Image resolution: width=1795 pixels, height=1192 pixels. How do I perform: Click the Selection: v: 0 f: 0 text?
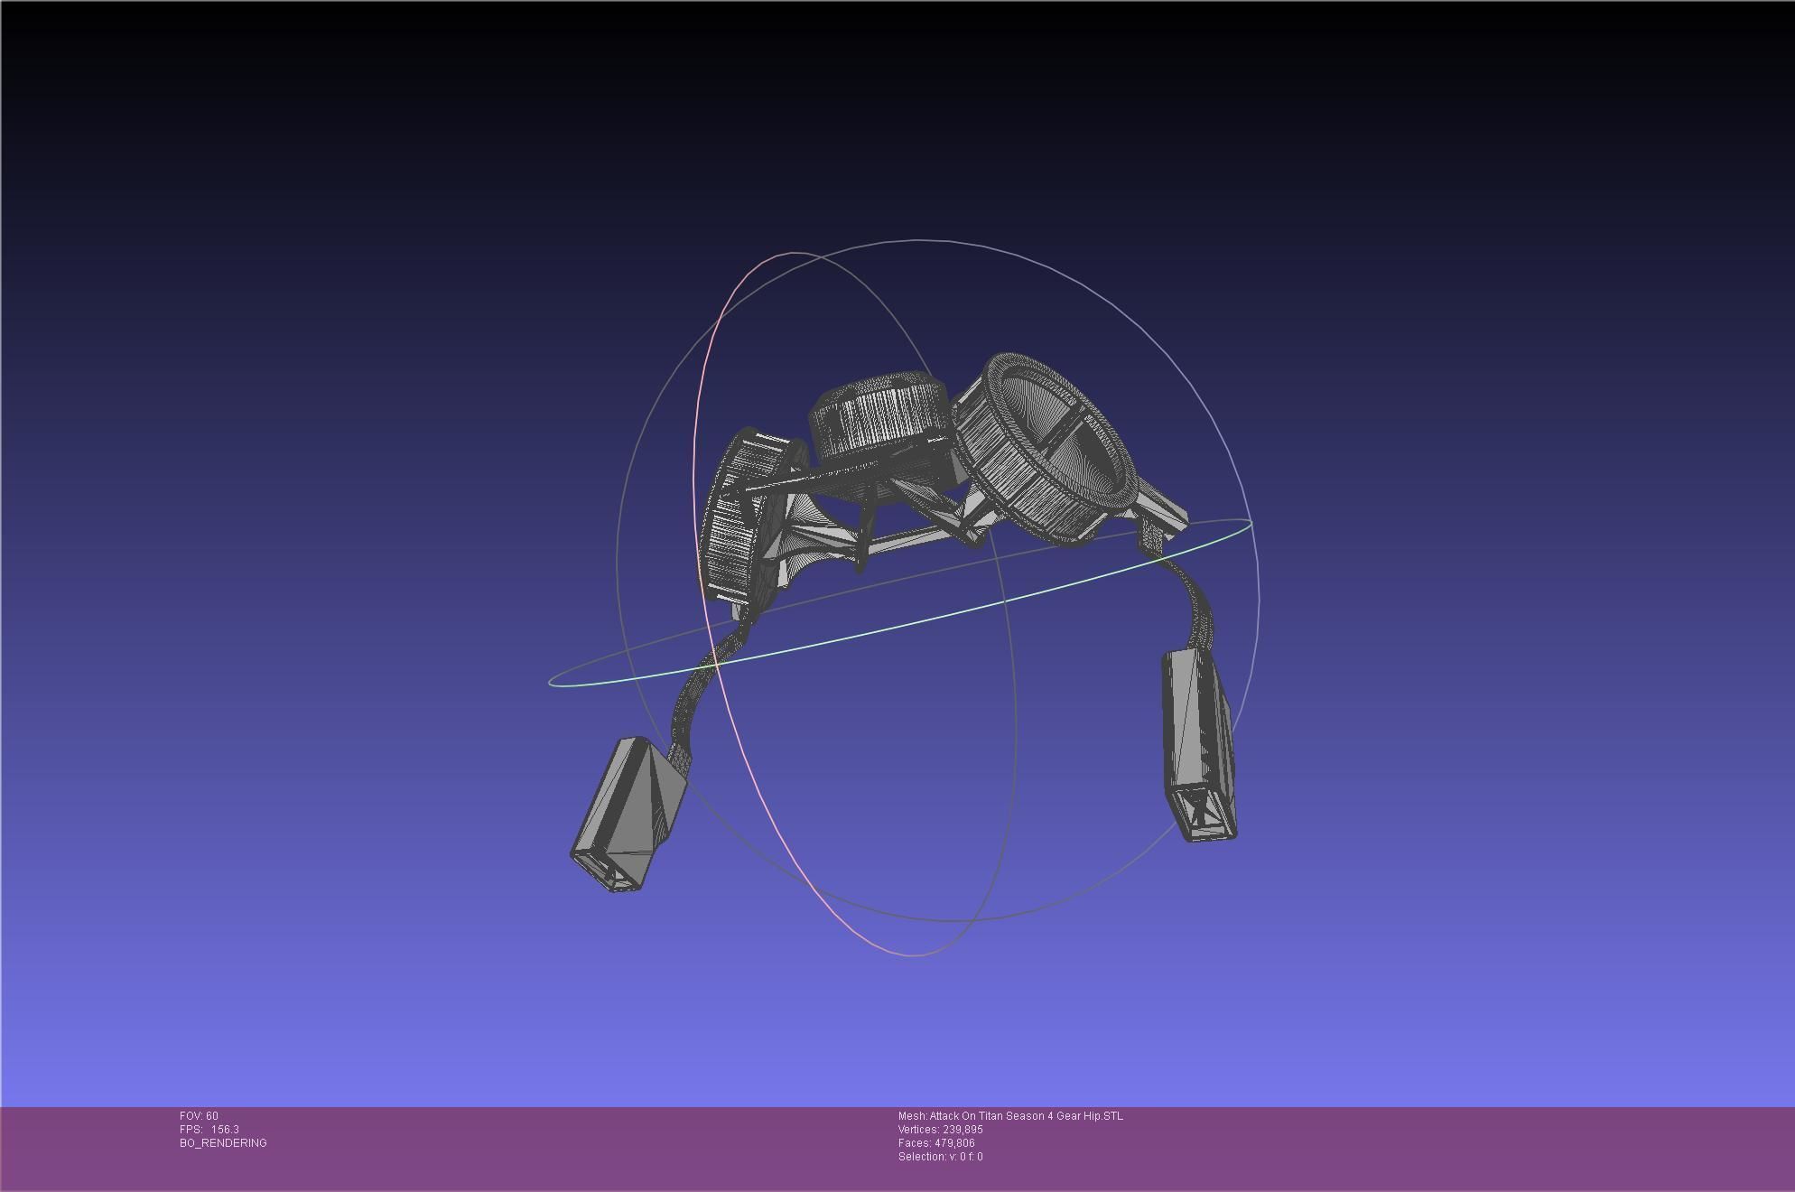[x=941, y=1157]
